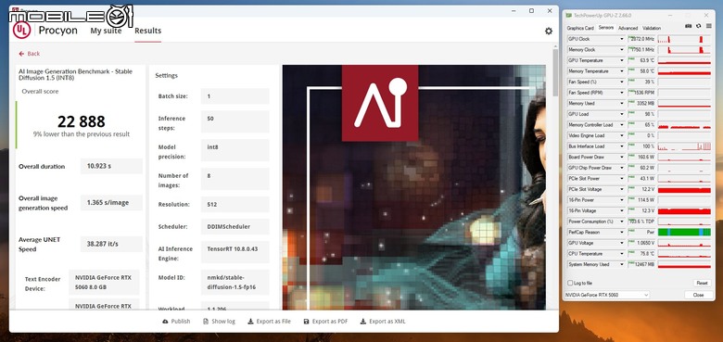
Task: Click the Batch size value 1
Action: pos(235,96)
